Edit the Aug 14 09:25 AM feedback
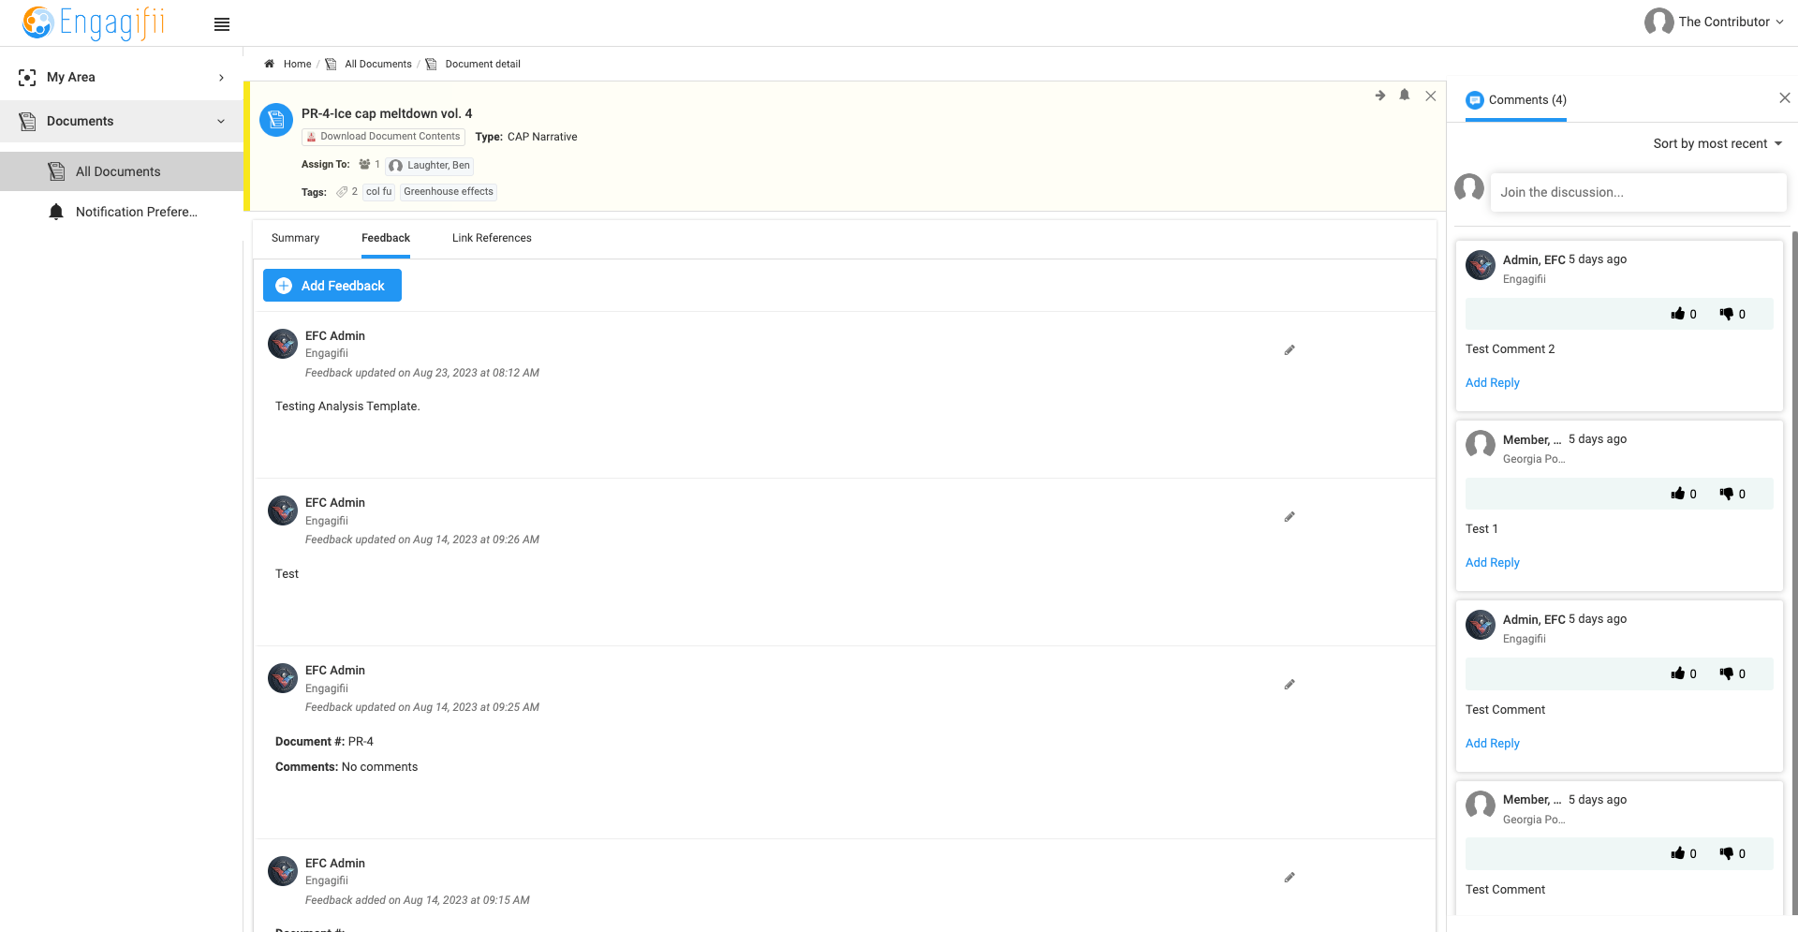 point(1290,685)
